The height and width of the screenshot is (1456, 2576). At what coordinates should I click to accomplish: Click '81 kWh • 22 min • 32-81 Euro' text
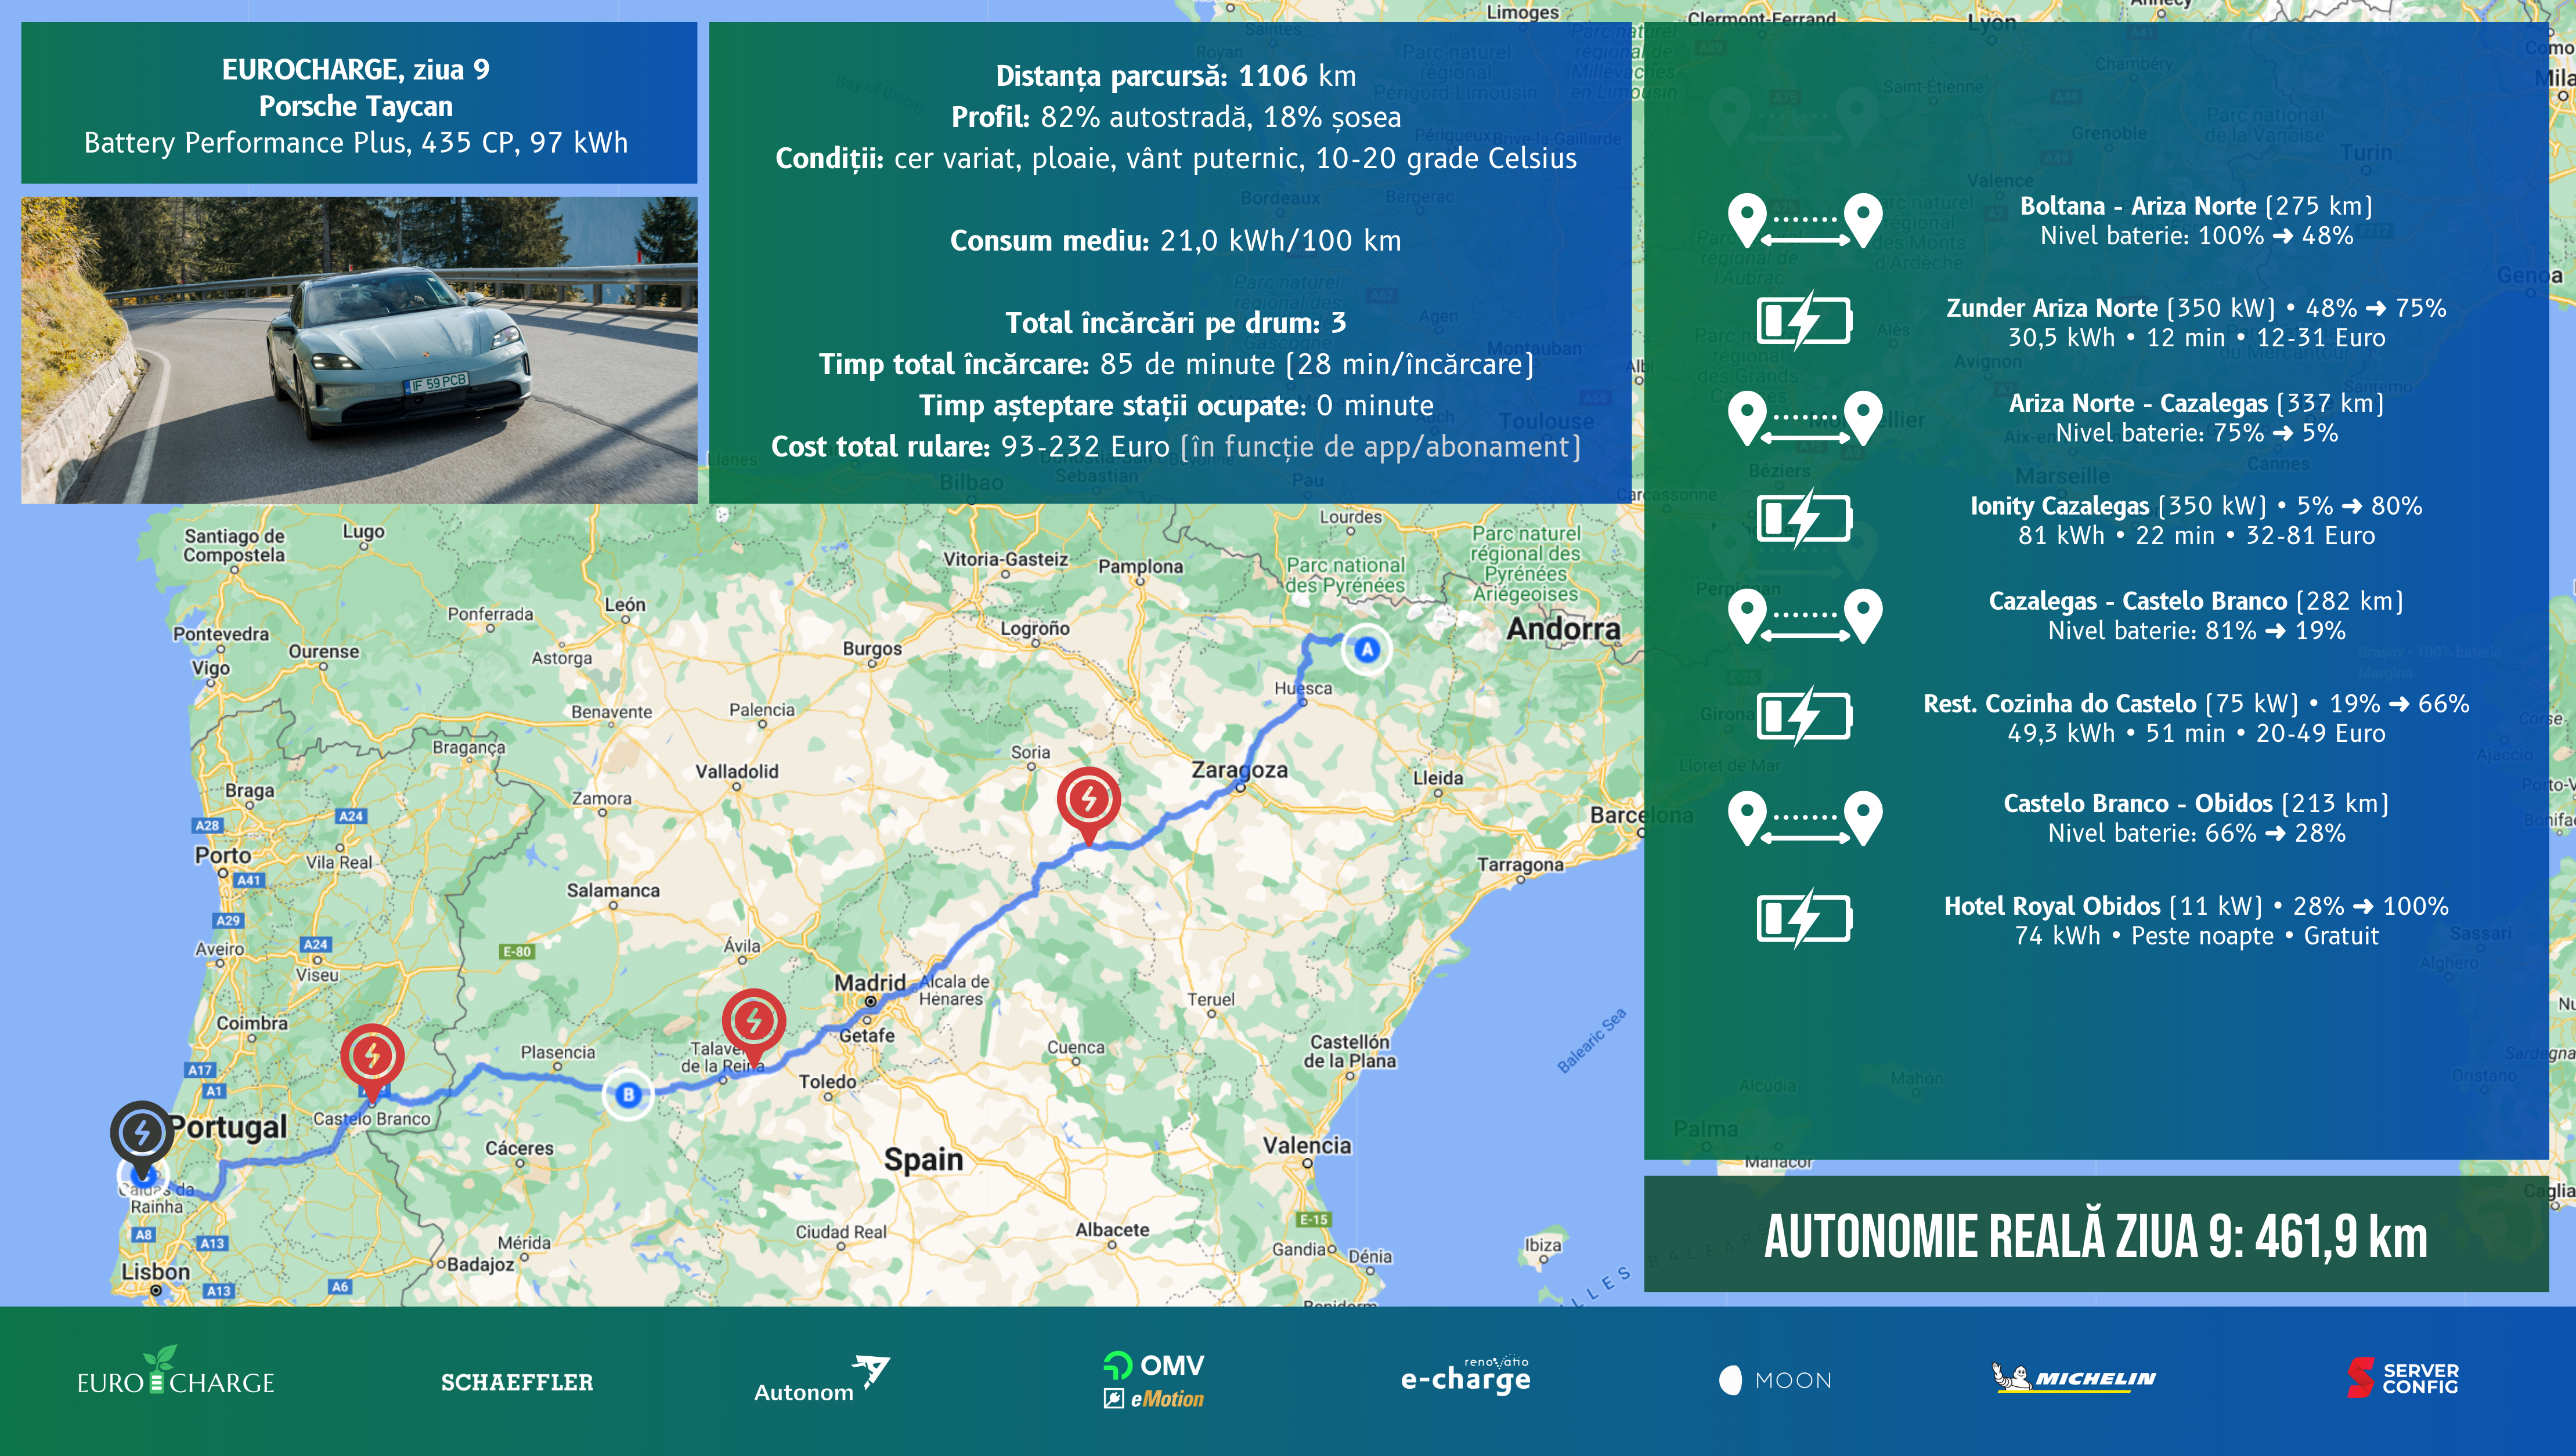[2196, 536]
